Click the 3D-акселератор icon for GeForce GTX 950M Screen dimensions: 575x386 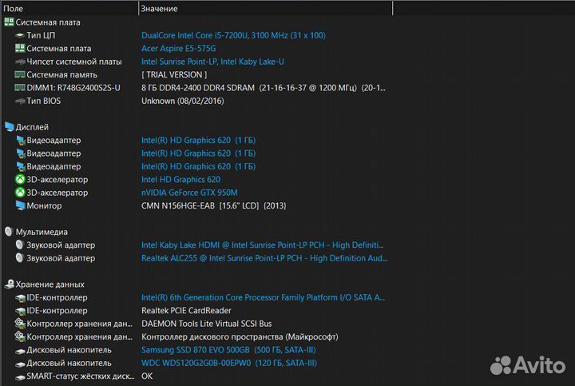pos(20,193)
